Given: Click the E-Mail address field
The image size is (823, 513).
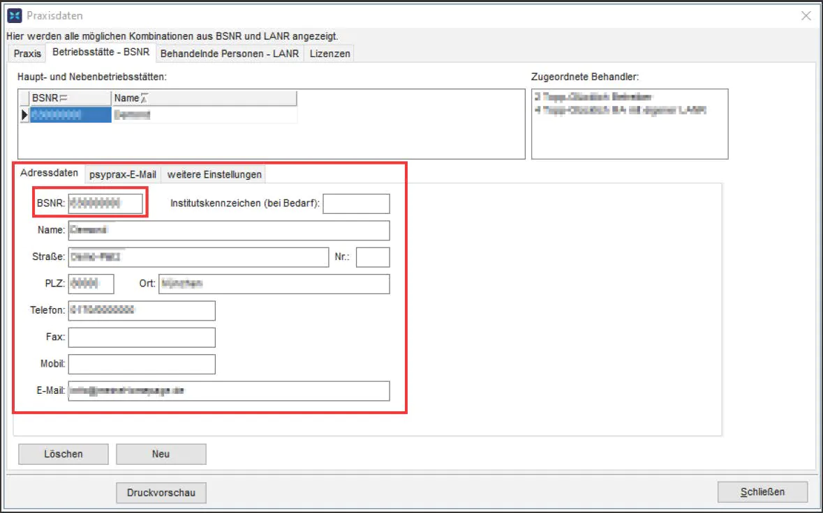Looking at the screenshot, I should (228, 391).
